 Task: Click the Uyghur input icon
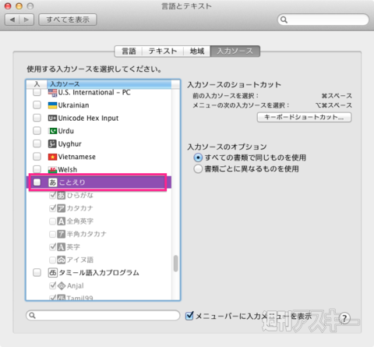pos(52,143)
